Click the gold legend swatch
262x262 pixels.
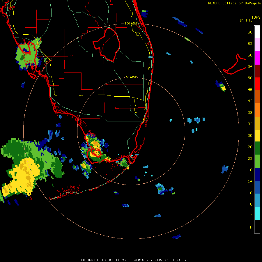pyautogui.click(x=257, y=123)
